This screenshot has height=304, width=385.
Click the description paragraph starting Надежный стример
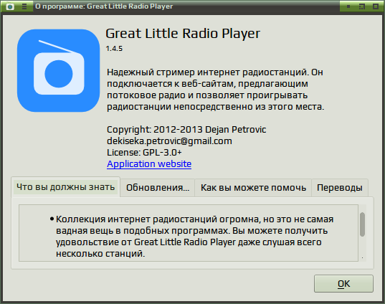click(x=215, y=90)
